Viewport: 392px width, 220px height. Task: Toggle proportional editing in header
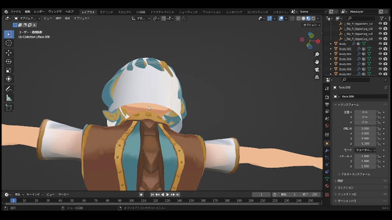coord(178,19)
